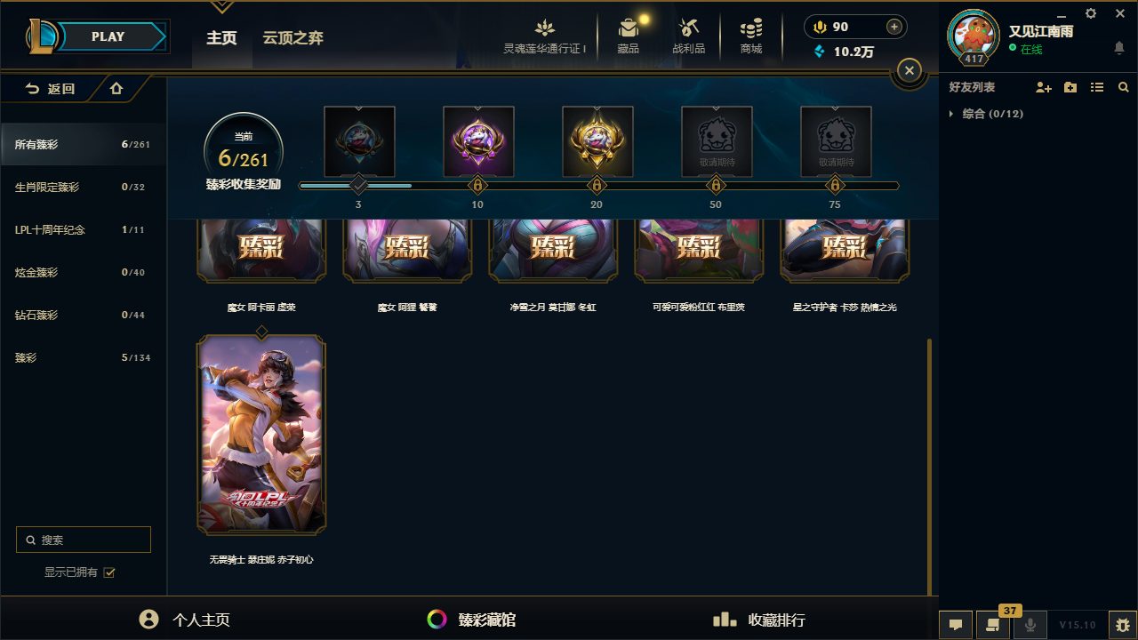Go back with the 返回 button
1138x640 pixels.
tap(52, 89)
